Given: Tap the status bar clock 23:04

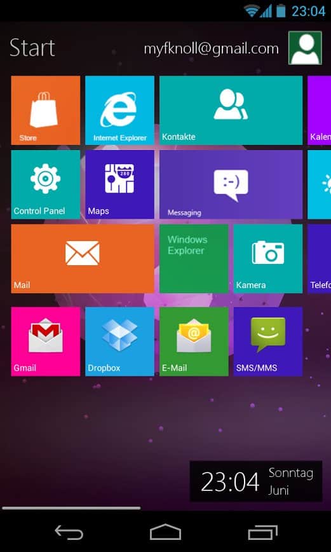Looking at the screenshot, I should click(309, 11).
